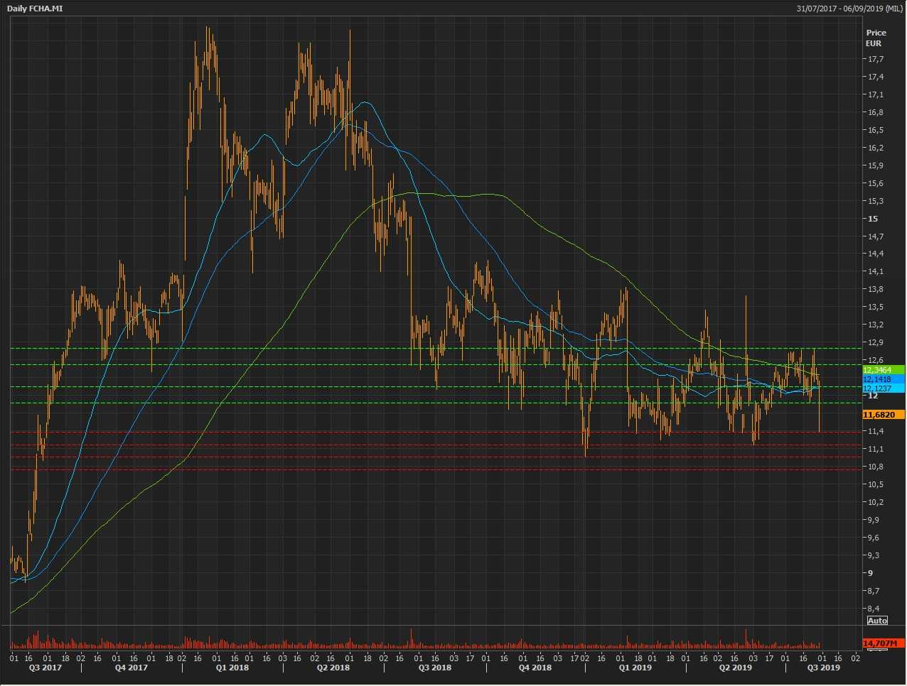Click the orange 11,6820 last price tag
Screen dimensions: 907x686
883,415
